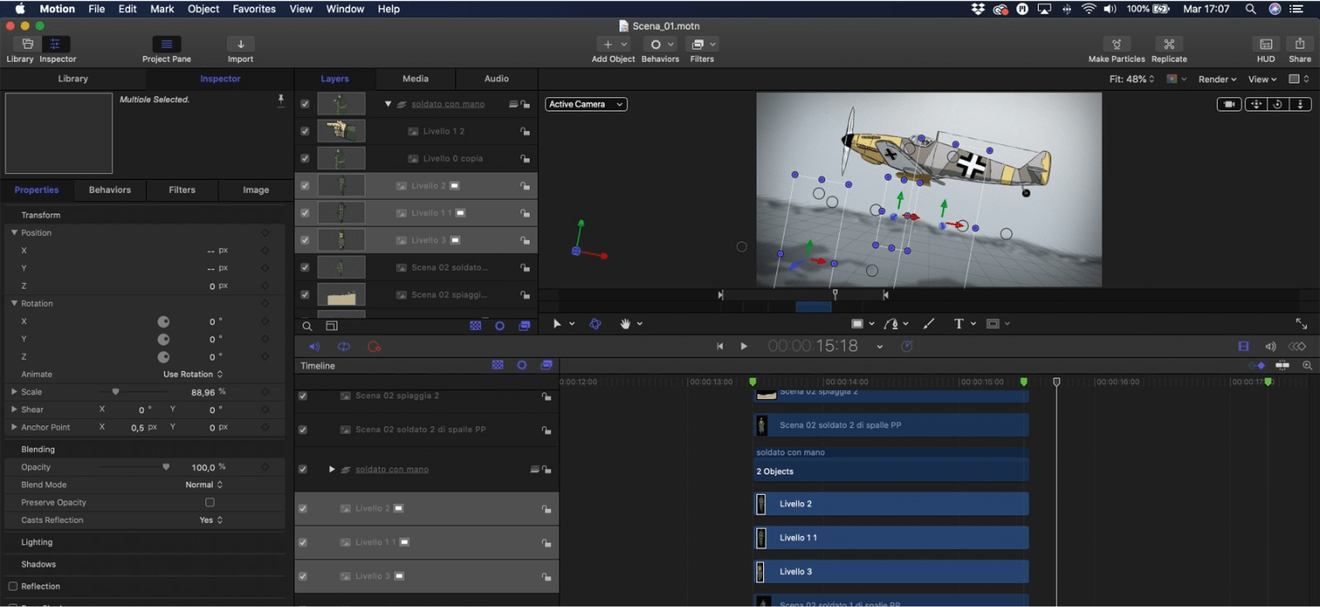Click the Add Object toolbar button
1320x607 pixels.
(x=613, y=44)
